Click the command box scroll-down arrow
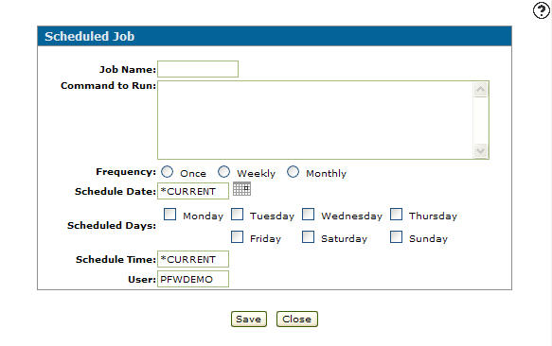Viewport: 552px width, 346px height. pos(481,151)
